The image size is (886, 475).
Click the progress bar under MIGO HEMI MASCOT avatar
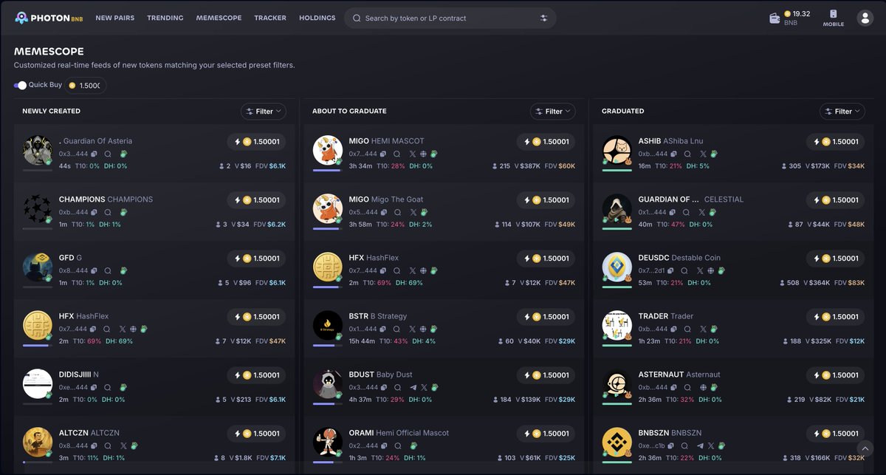click(x=327, y=170)
